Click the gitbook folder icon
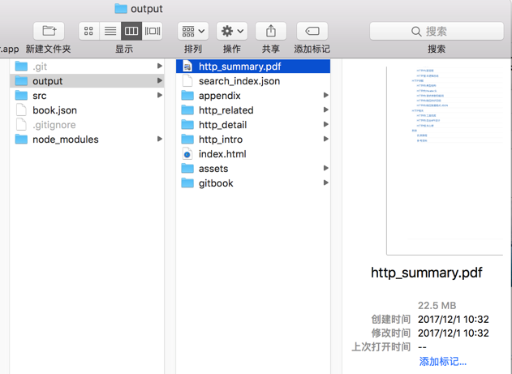 point(187,183)
